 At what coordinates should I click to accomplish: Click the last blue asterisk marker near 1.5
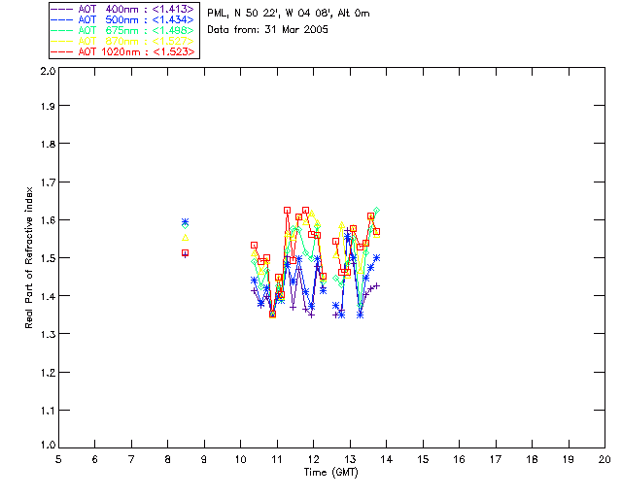[x=376, y=257]
